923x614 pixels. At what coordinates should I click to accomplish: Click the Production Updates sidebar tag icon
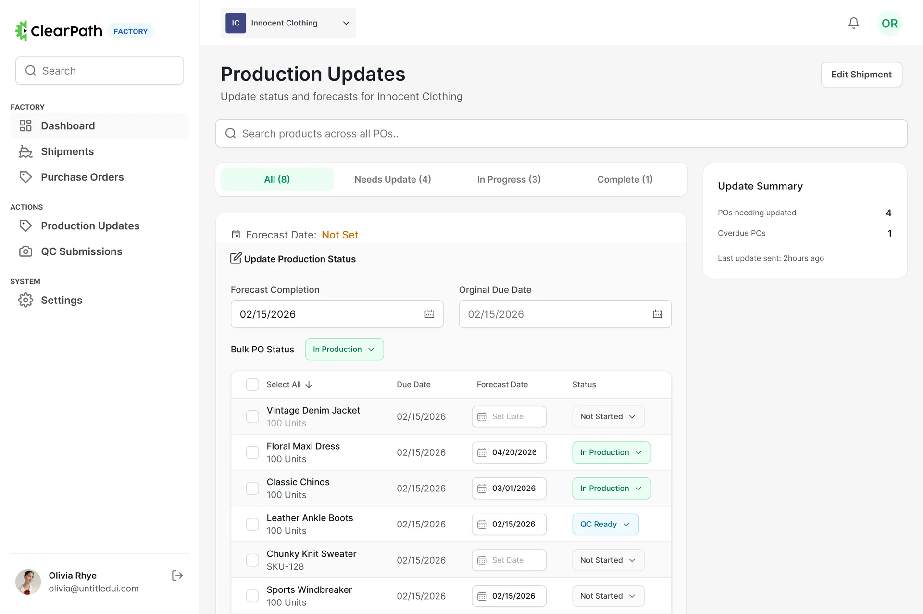(x=25, y=226)
